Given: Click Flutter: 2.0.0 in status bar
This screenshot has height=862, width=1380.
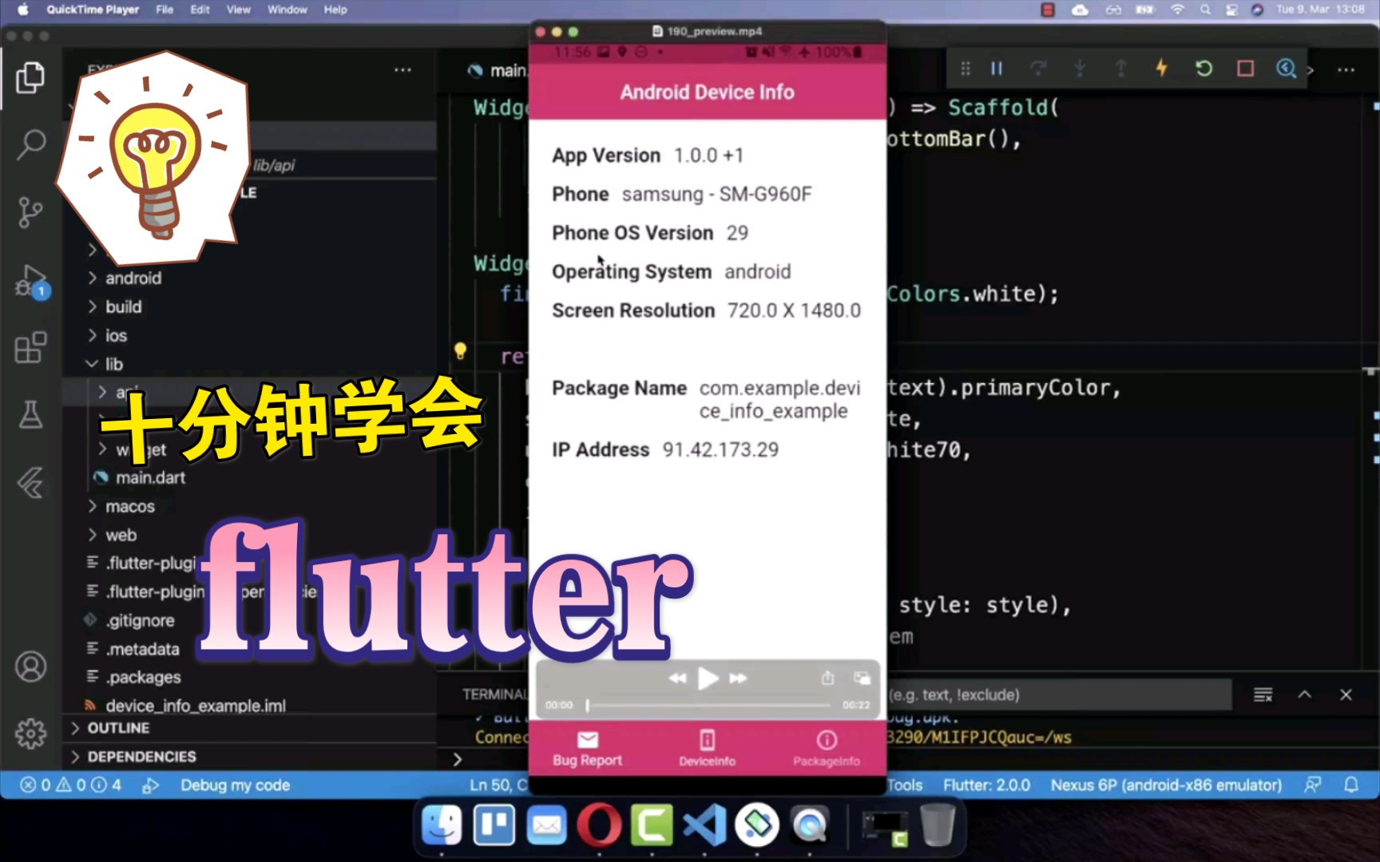Looking at the screenshot, I should pos(986,785).
